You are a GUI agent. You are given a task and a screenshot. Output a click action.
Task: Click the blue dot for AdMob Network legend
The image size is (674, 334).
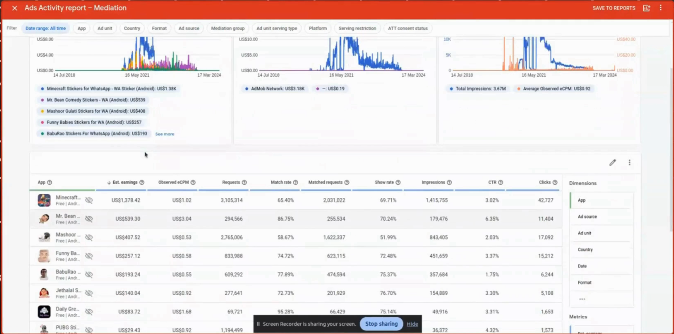[x=247, y=89]
